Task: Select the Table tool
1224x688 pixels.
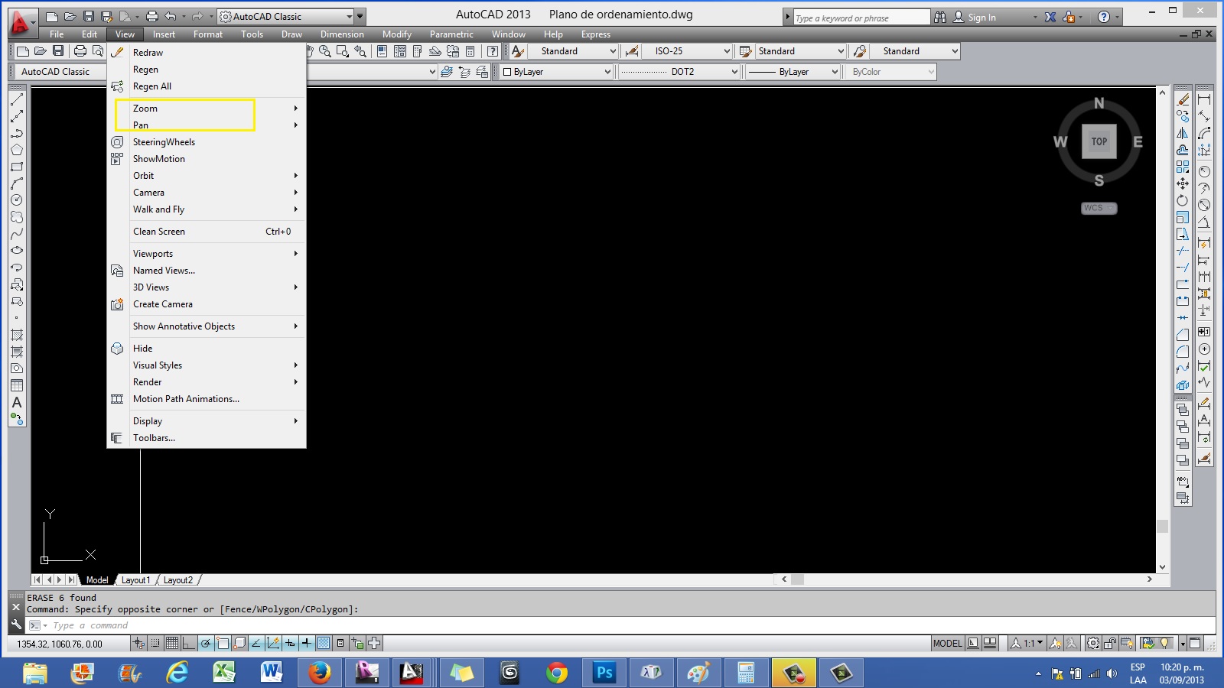Action: (16, 386)
